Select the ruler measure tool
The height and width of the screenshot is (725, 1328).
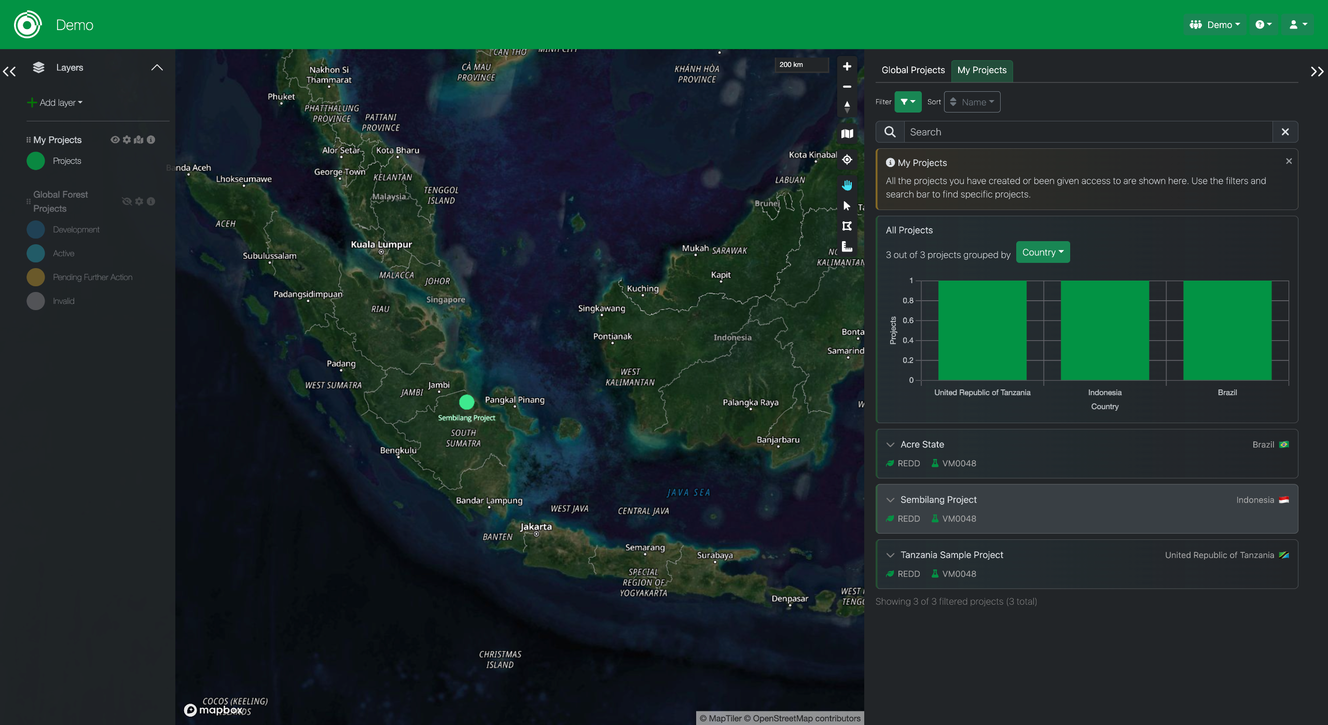click(x=847, y=246)
